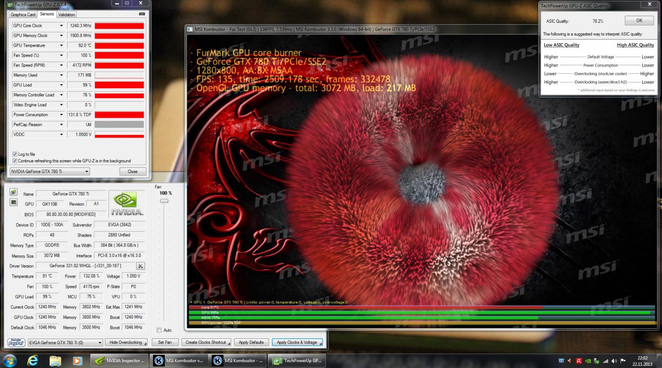The height and width of the screenshot is (368, 662).
Task: Click the network signal tray icon
Action: point(605,360)
